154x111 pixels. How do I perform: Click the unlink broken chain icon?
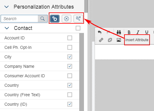click(110, 40)
